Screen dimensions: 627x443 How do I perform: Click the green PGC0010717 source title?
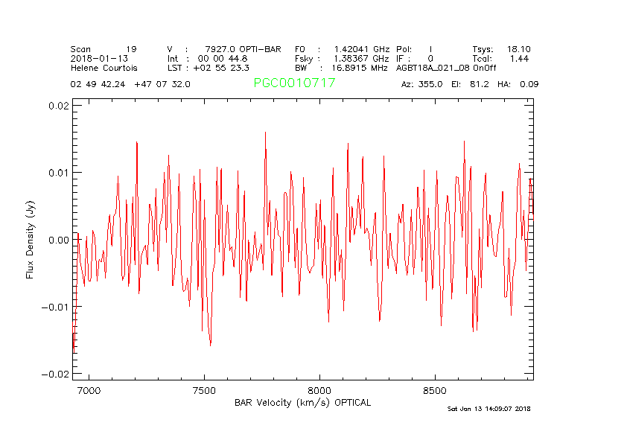pos(294,83)
